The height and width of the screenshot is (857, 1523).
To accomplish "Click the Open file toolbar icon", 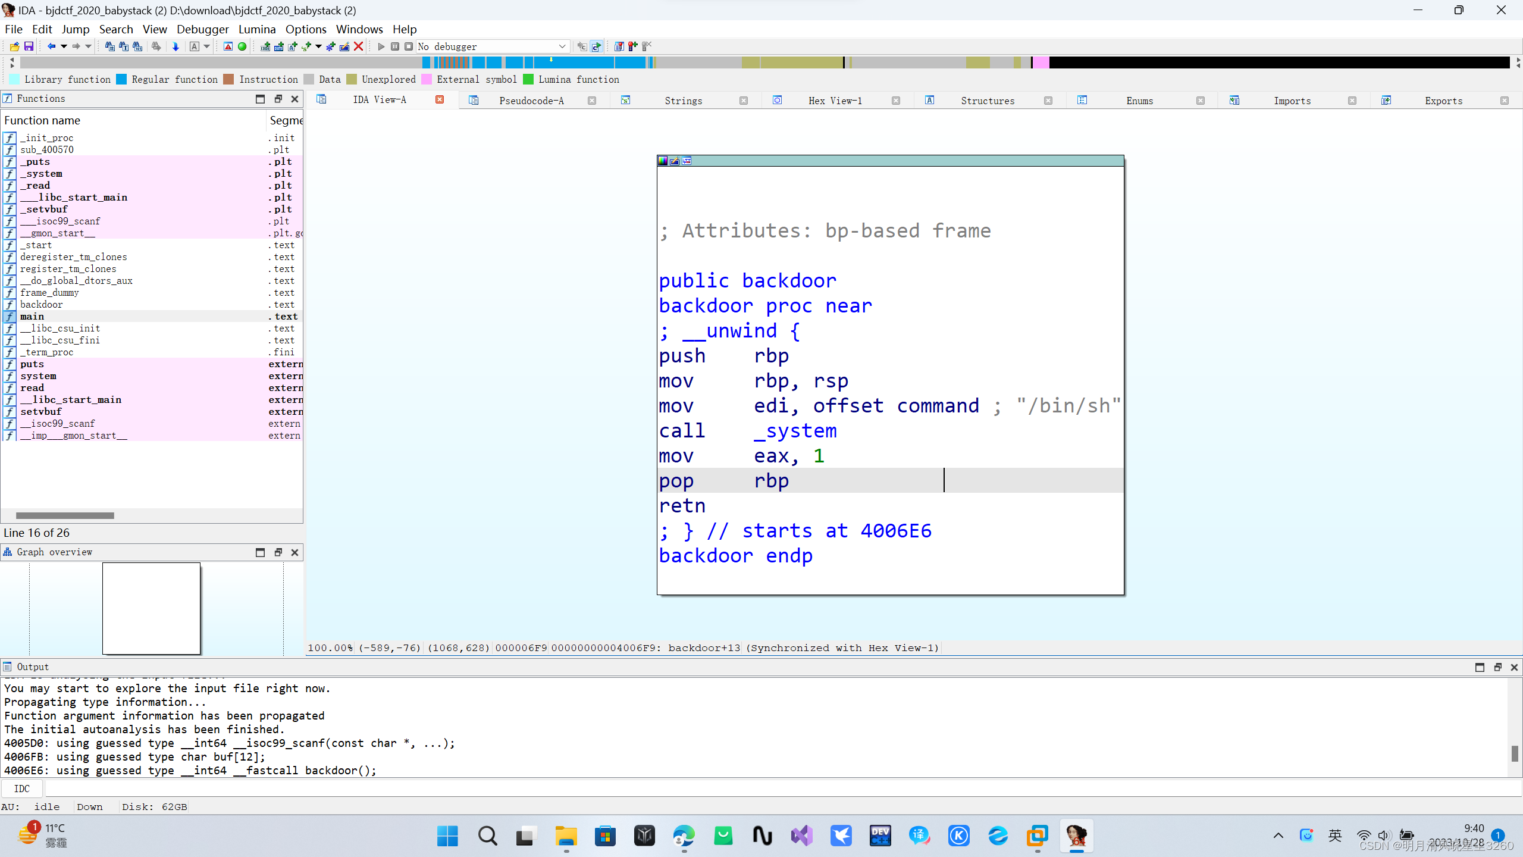I will click(14, 46).
